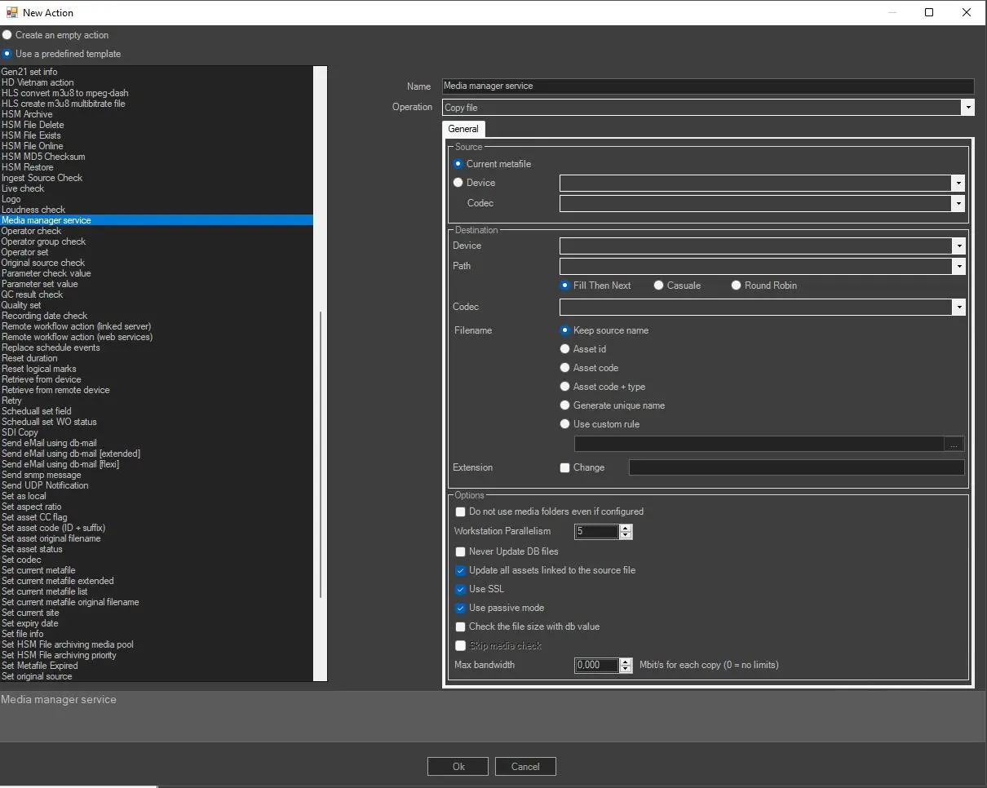987x788 pixels.
Task: Increase Workstation Parallelism with the up arrow
Action: (626, 528)
